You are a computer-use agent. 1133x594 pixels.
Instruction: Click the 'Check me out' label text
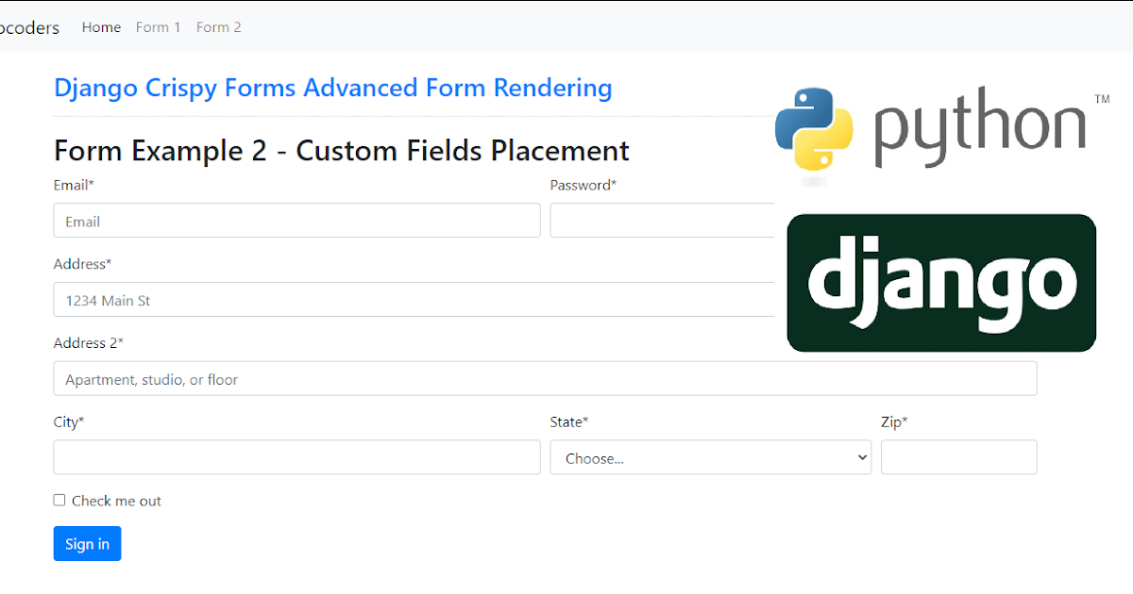[x=116, y=501]
